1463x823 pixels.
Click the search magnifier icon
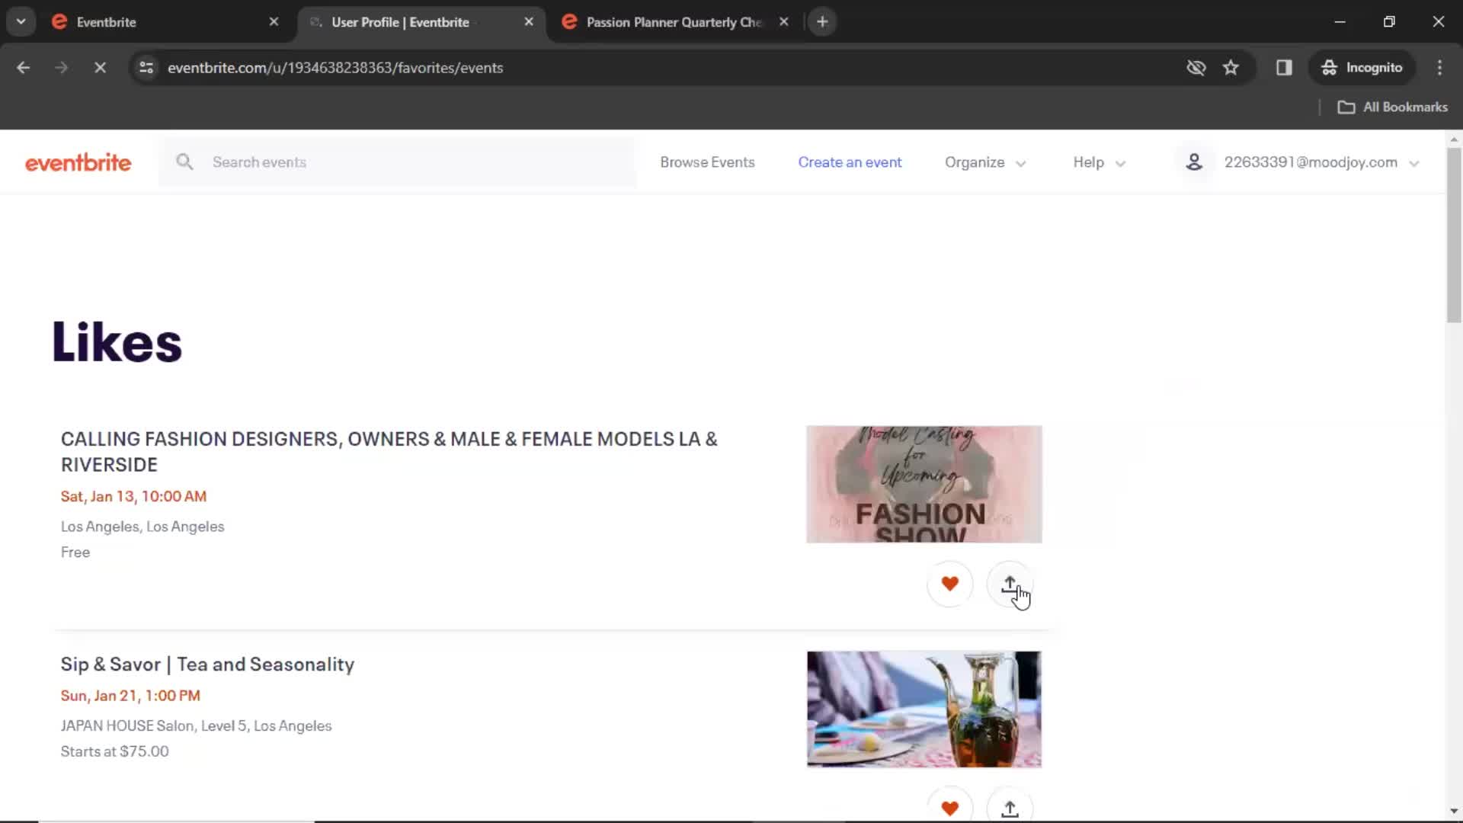click(x=185, y=162)
